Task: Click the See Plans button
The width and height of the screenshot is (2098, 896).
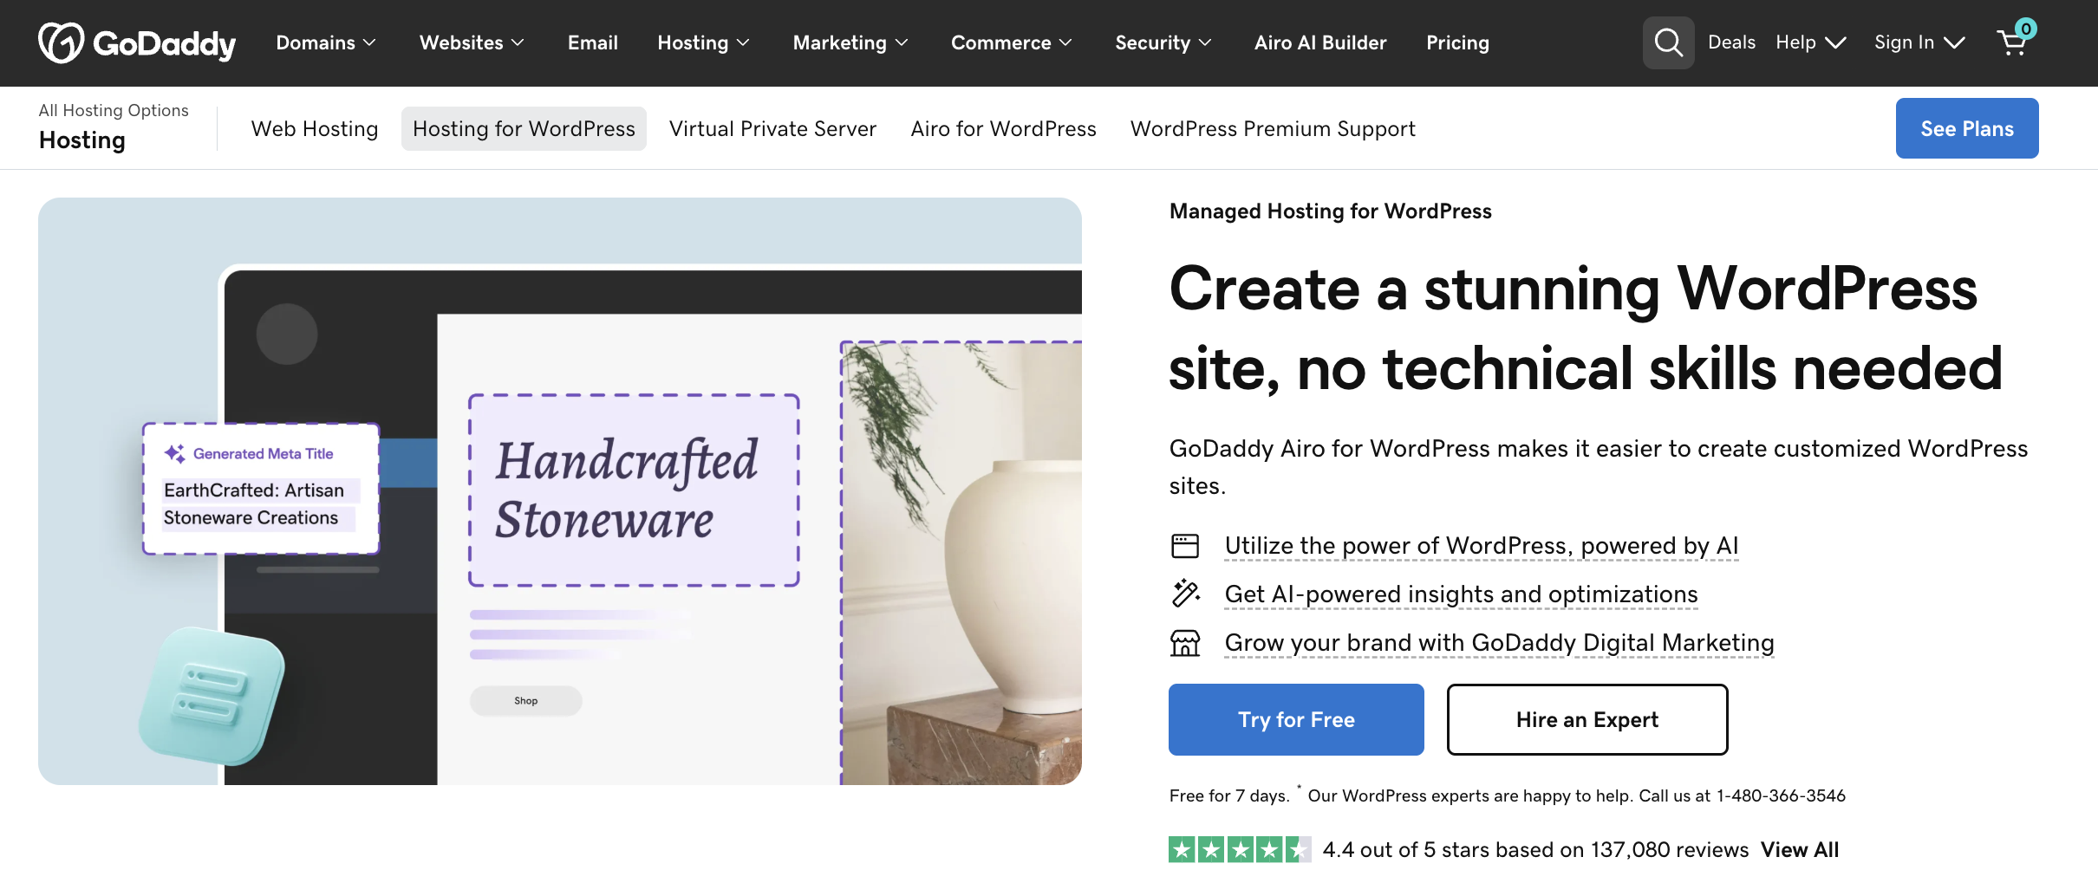Action: 1967,128
